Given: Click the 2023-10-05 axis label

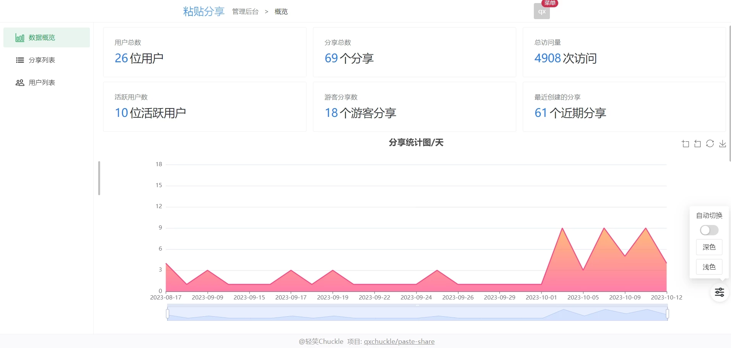Looking at the screenshot, I should tap(583, 297).
